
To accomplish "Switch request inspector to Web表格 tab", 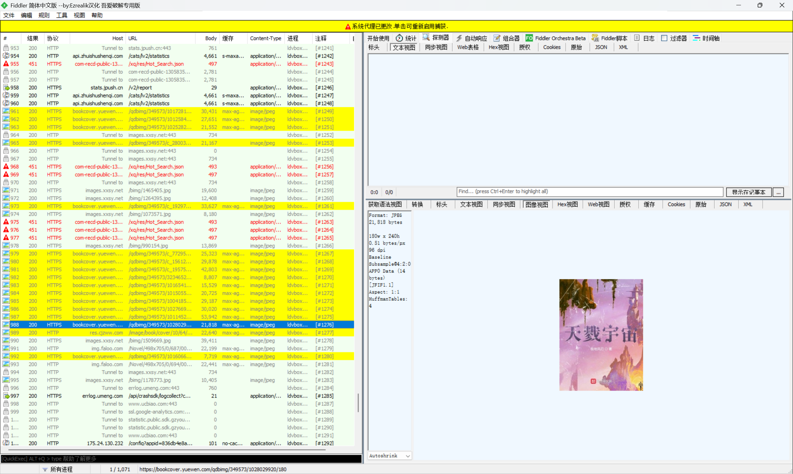I will [x=468, y=47].
